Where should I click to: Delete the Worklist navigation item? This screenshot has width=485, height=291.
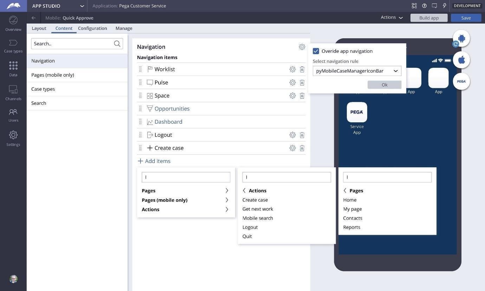[x=302, y=69]
